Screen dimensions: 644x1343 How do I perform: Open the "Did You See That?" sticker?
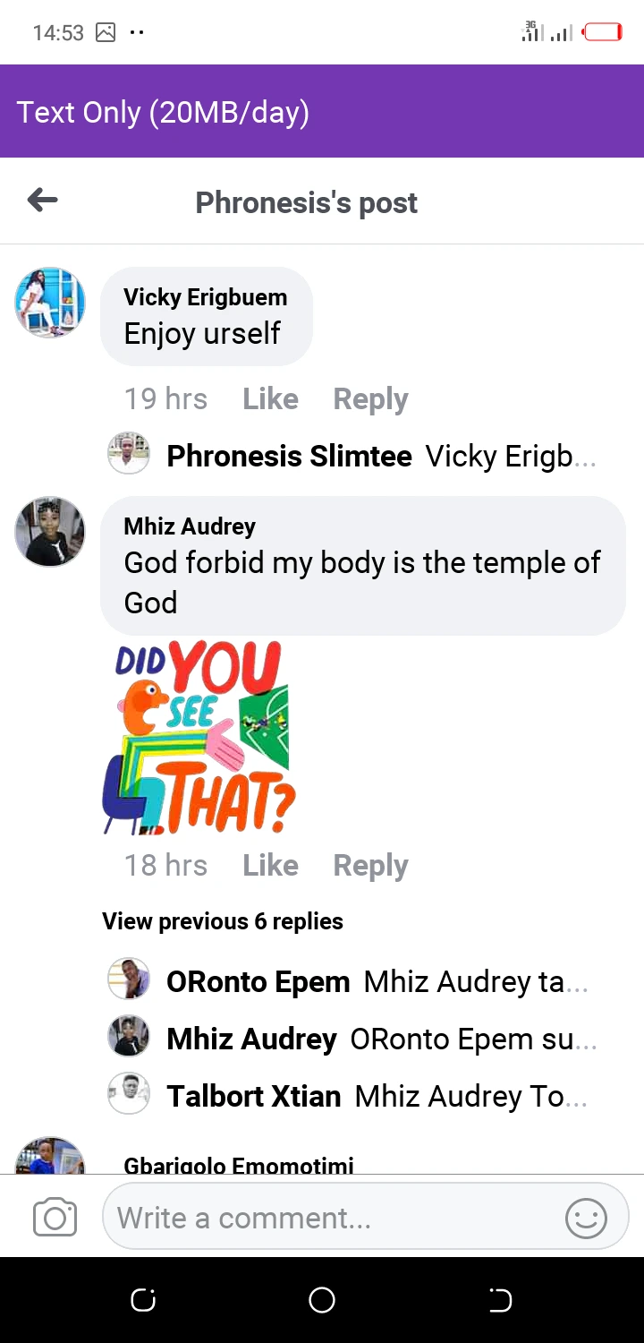click(200, 737)
